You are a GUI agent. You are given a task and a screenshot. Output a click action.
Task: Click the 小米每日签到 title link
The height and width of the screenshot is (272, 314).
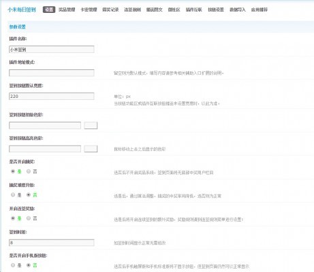pos(22,10)
